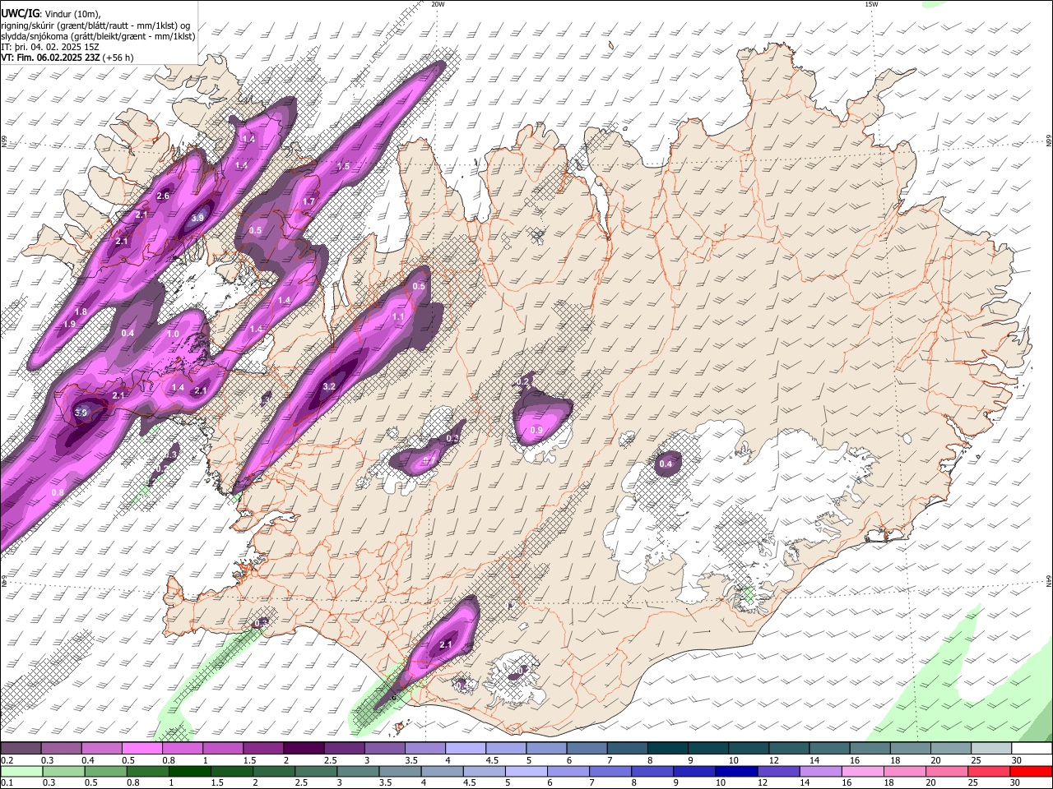The height and width of the screenshot is (789, 1053).
Task: Pick the bright pink upper swatch between 0.5 and 0.8
Action: pyautogui.click(x=142, y=749)
